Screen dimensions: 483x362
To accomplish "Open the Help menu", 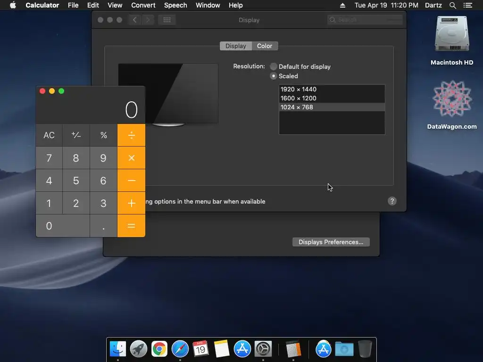I will (x=236, y=5).
